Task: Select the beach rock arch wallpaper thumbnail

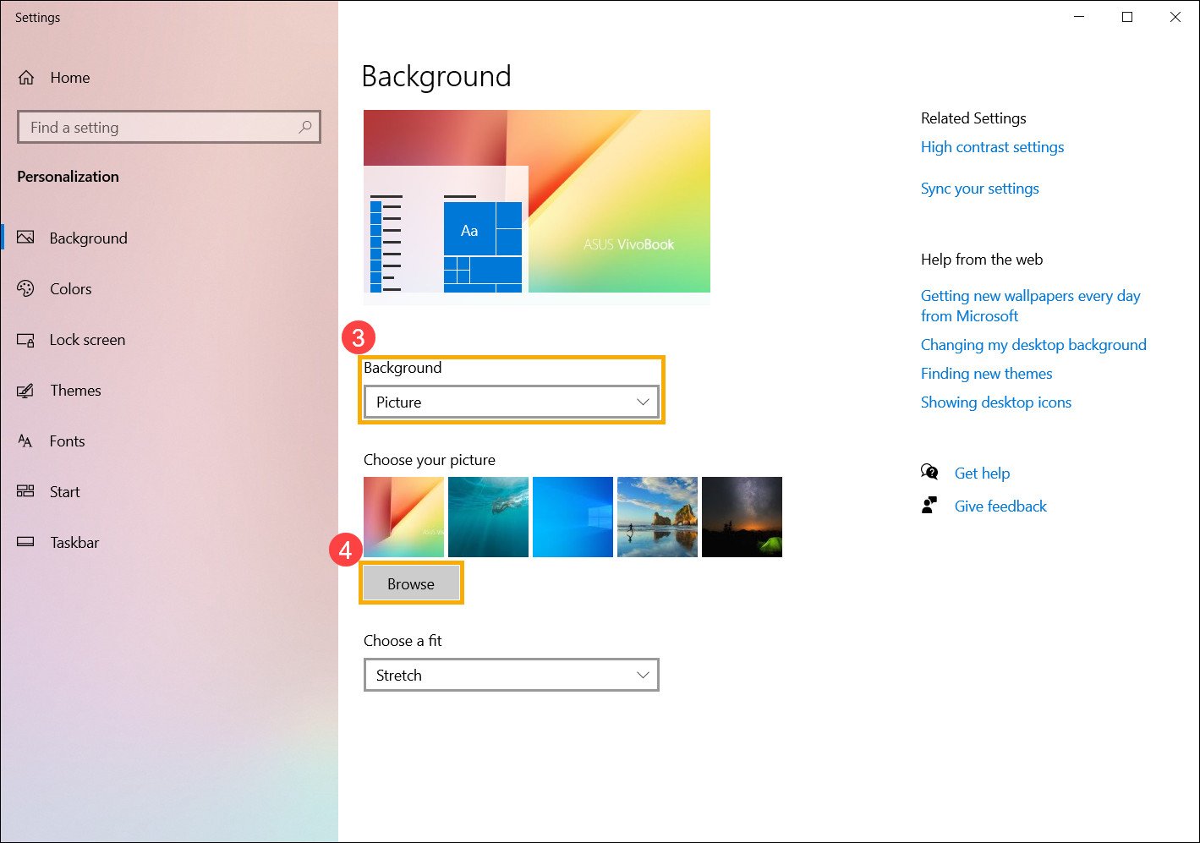Action: tap(657, 517)
